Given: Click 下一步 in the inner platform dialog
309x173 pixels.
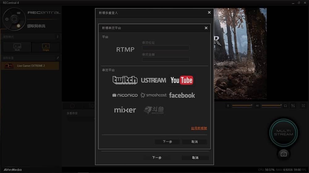Looking at the screenshot, I should click(x=167, y=142).
